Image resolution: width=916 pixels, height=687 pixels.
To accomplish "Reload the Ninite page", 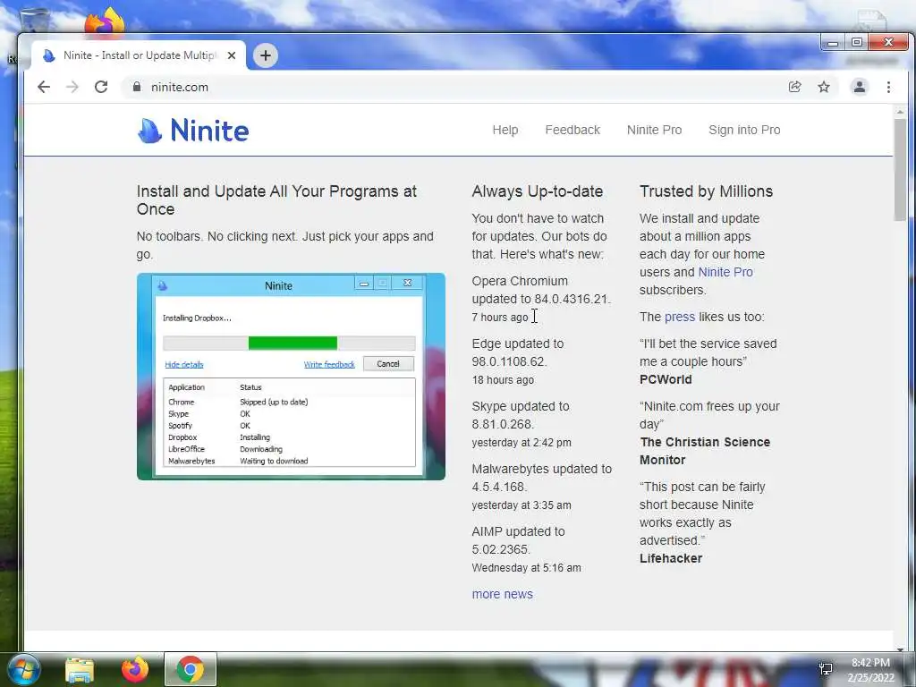I will [x=101, y=87].
